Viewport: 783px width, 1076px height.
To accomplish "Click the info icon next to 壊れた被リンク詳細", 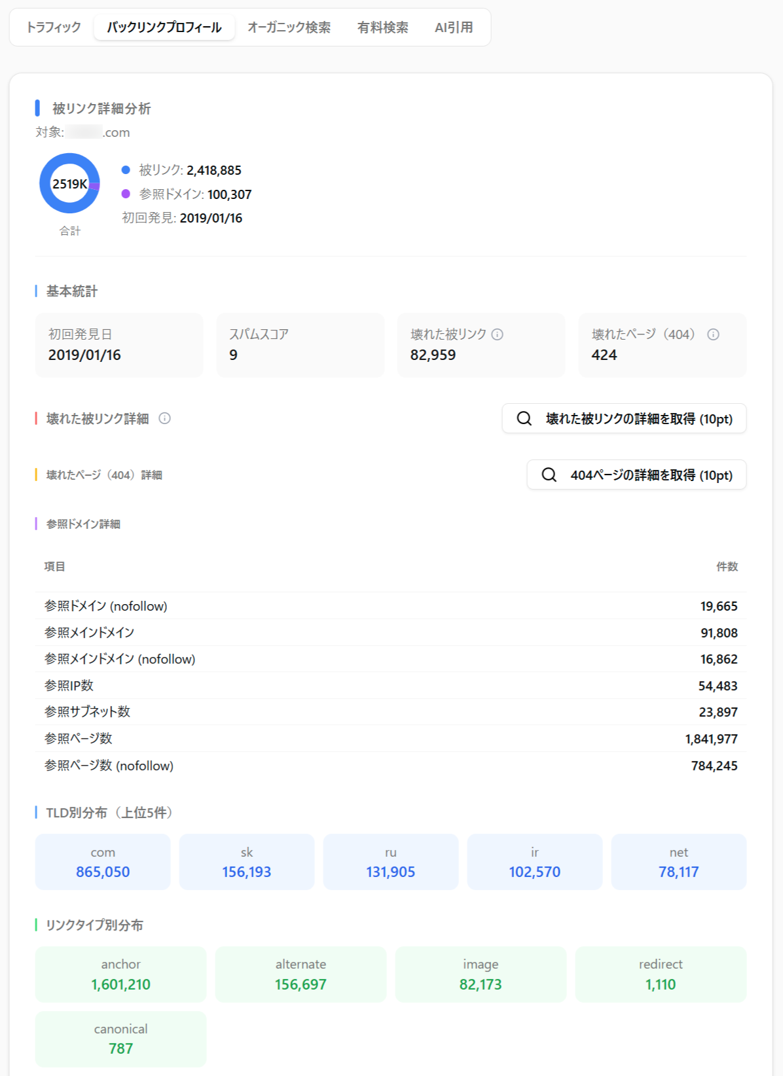I will tap(165, 418).
